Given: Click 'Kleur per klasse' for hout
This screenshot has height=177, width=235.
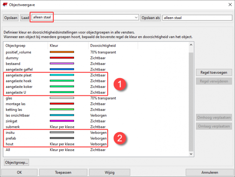Looking at the screenshot, I should [x=62, y=144].
